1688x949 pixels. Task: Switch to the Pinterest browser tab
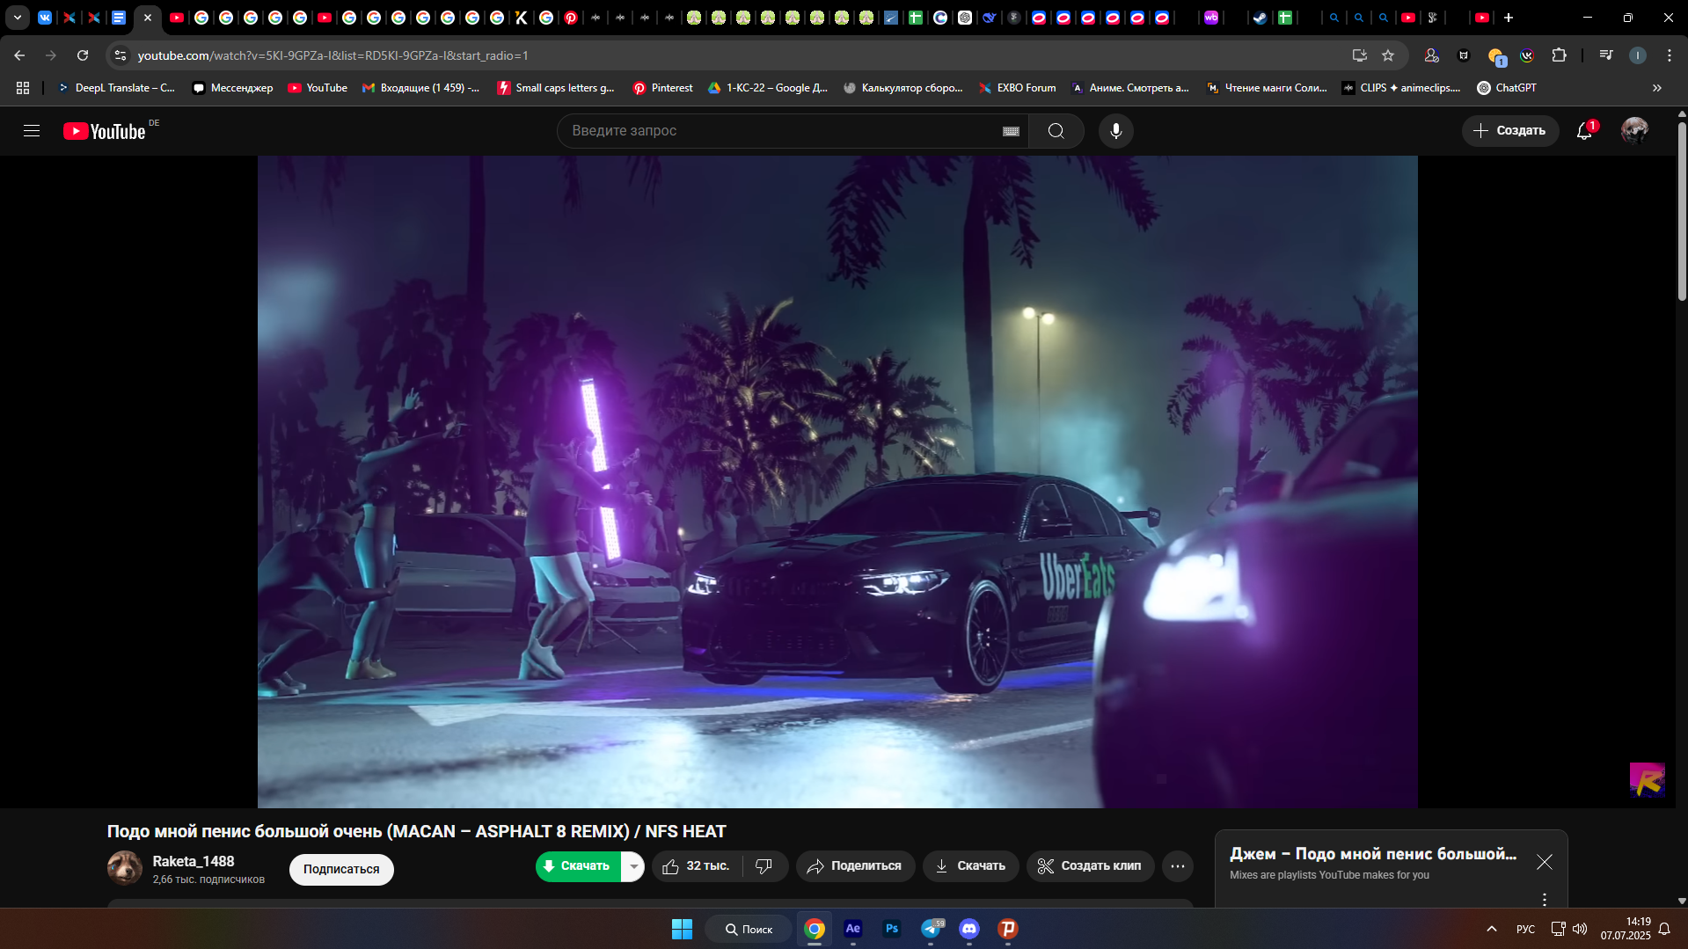(571, 18)
